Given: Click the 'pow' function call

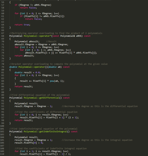Looking at the screenshot, I should coord(52,81).
